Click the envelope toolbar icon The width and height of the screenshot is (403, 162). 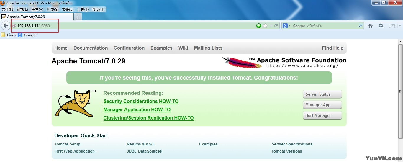click(381, 26)
